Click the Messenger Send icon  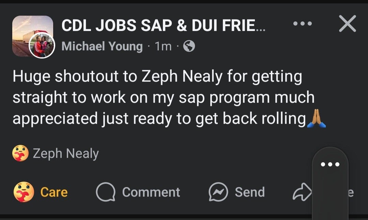(x=218, y=192)
